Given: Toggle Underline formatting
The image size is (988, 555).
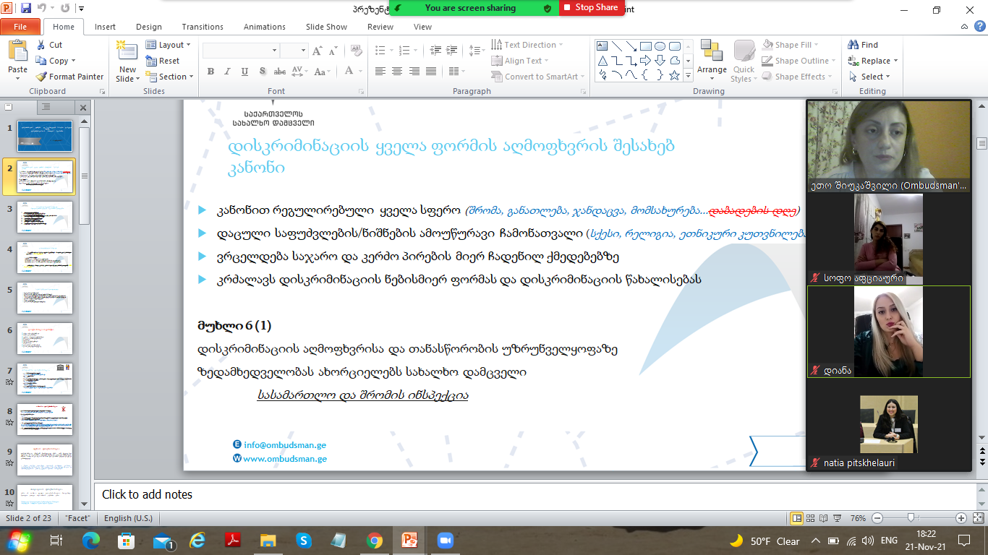Looking at the screenshot, I should 245,72.
